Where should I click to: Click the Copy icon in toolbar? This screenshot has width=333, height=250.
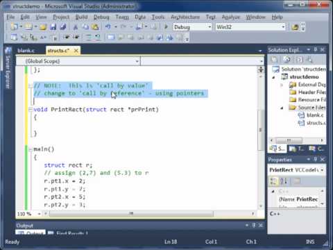(85, 27)
